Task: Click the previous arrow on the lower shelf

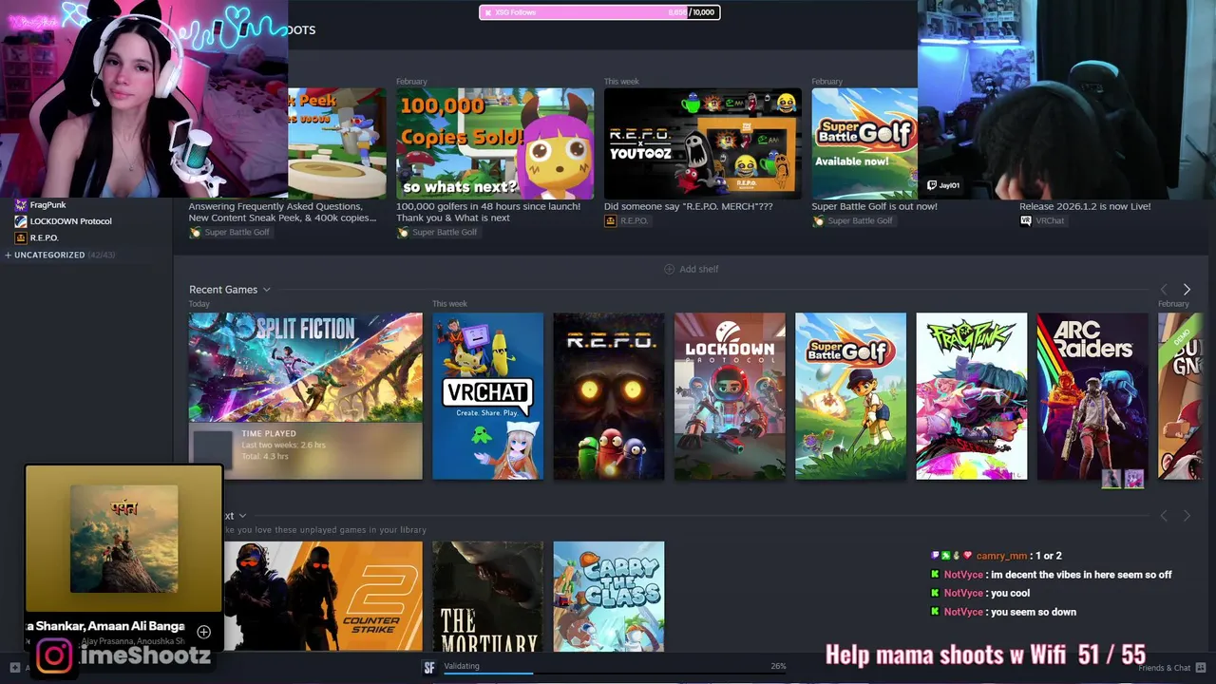Action: (x=1164, y=516)
